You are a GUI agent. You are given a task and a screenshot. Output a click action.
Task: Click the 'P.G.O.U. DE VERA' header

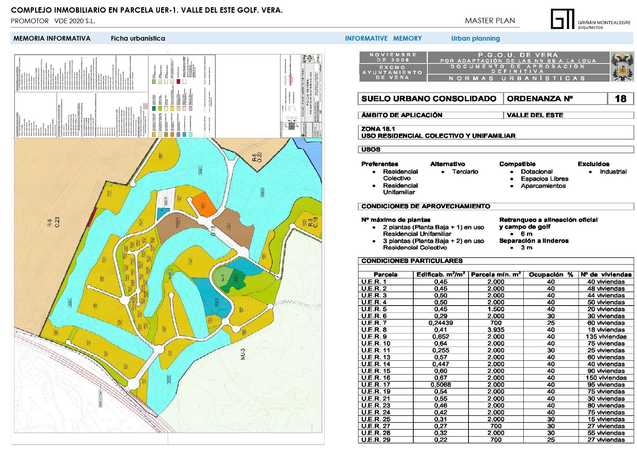click(518, 55)
